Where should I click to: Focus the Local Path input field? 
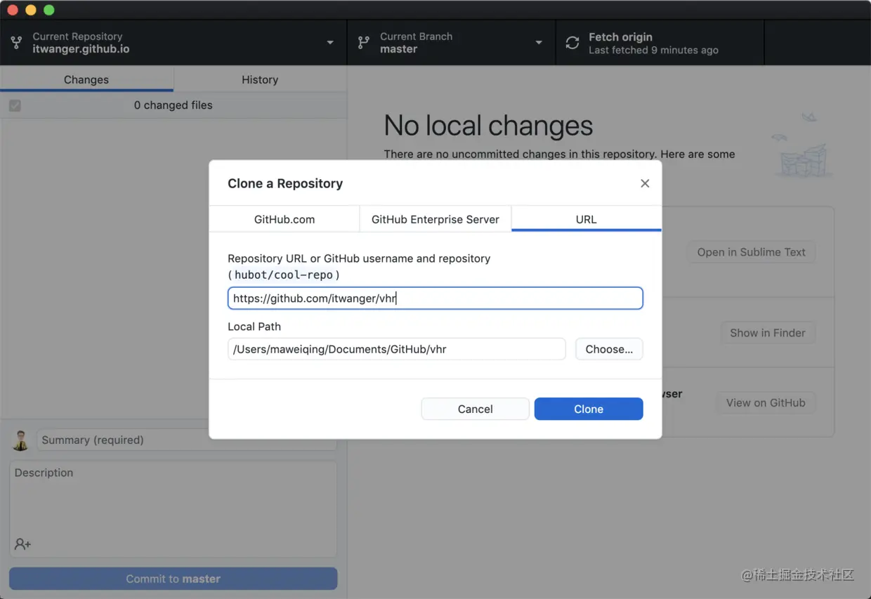coord(397,349)
